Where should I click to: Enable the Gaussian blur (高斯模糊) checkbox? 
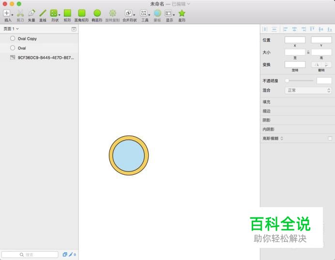pyautogui.click(x=330, y=139)
